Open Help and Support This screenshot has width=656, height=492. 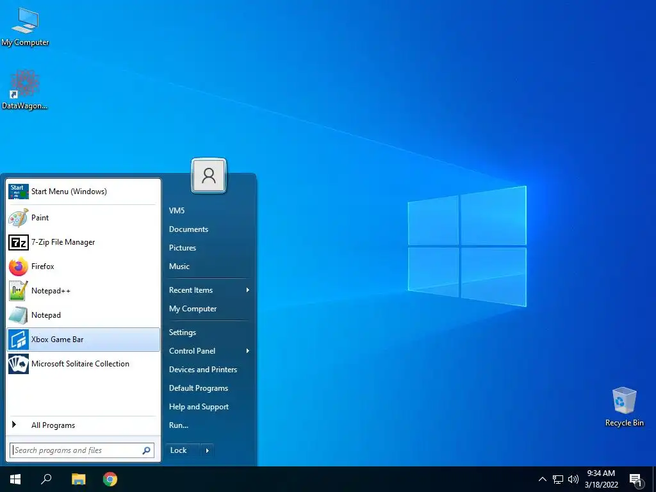tap(199, 407)
